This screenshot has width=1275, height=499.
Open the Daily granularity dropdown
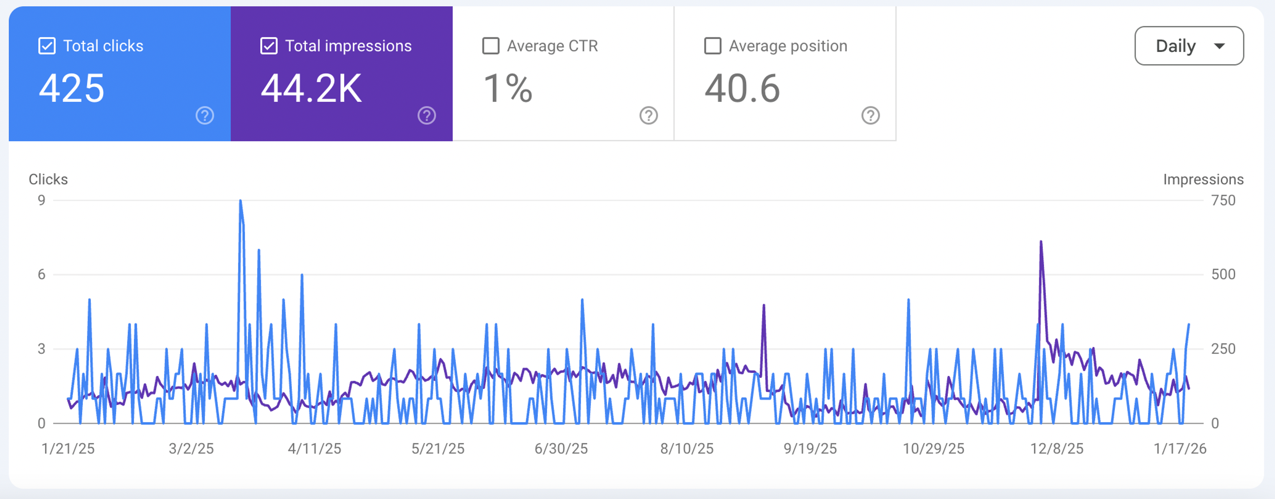tap(1189, 46)
